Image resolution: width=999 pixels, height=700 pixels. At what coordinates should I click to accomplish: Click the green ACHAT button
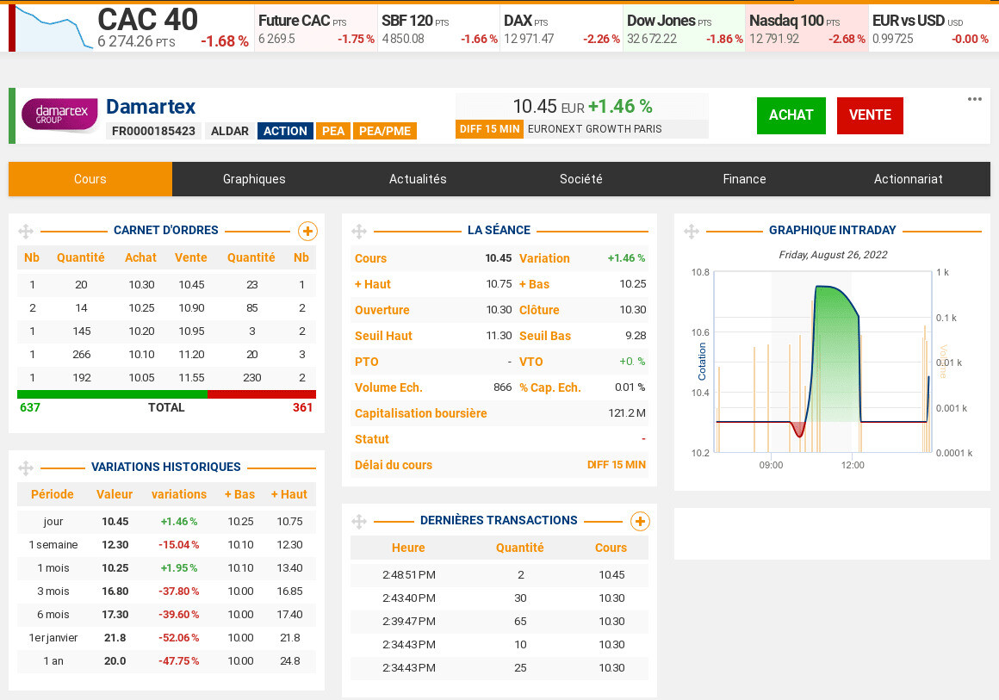point(791,115)
